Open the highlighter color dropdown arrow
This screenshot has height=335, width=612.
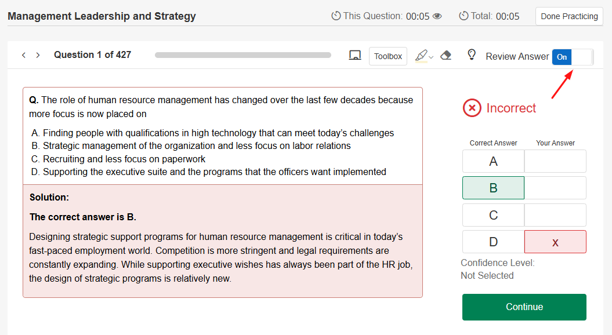[431, 57]
